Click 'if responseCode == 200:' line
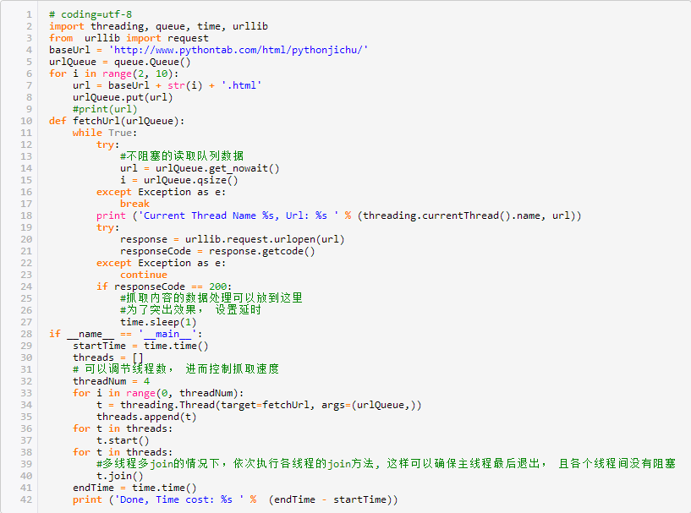 coord(164,287)
